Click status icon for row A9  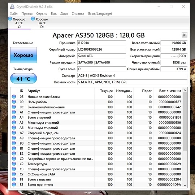(x=14, y=138)
